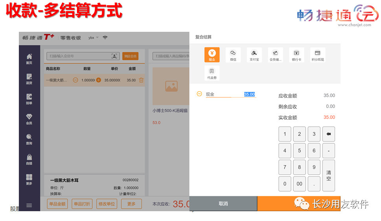381x221 pixels.
Task: Tap the decimal point key
Action: [314, 184]
